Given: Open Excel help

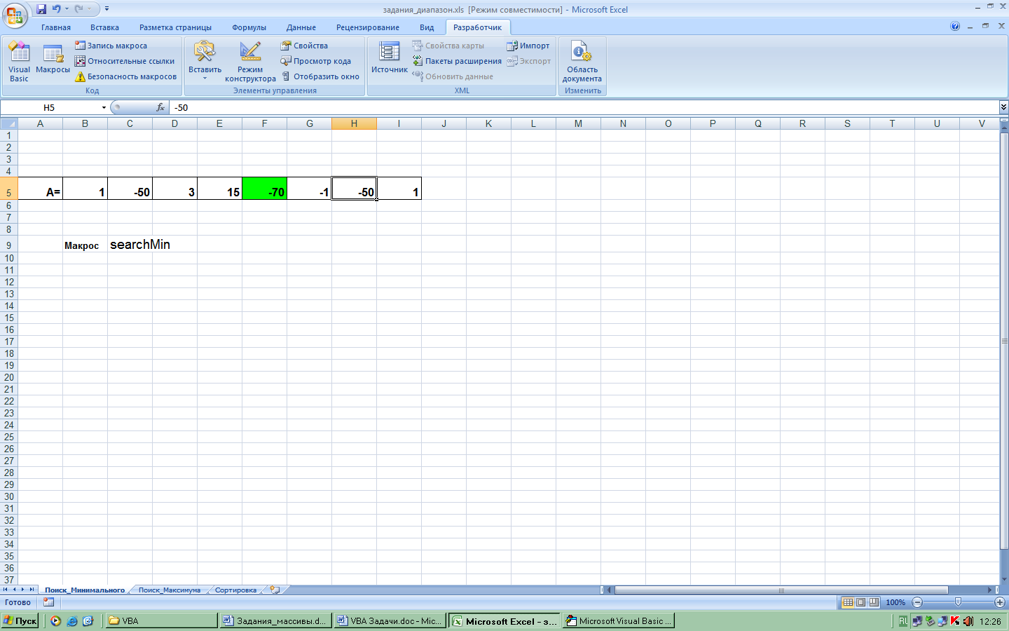Looking at the screenshot, I should pyautogui.click(x=955, y=27).
